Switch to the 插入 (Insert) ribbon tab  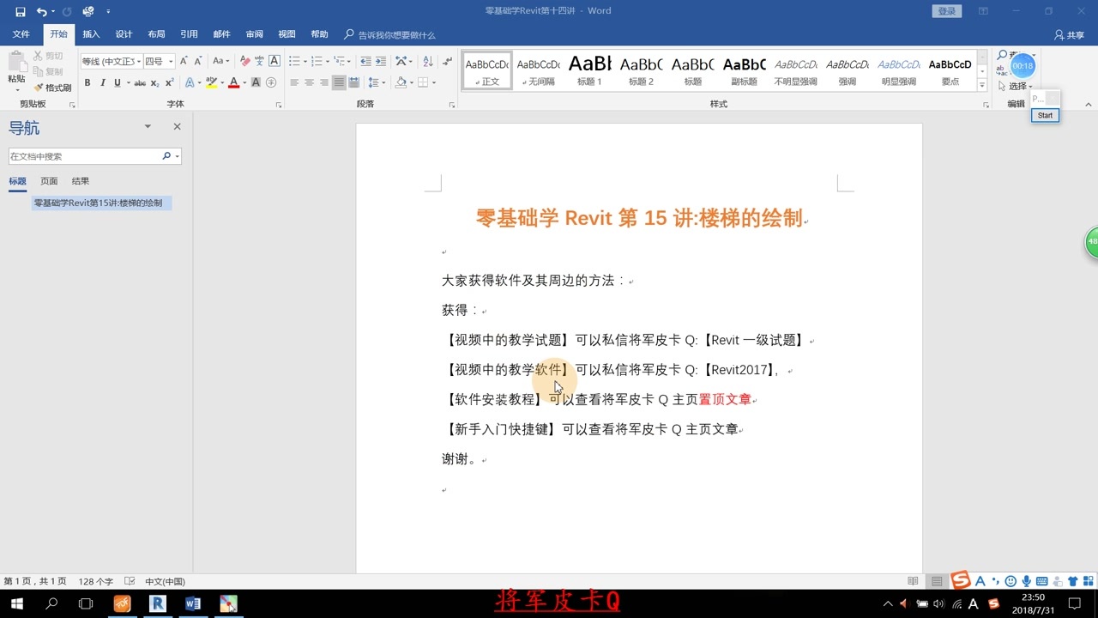pyautogui.click(x=91, y=34)
